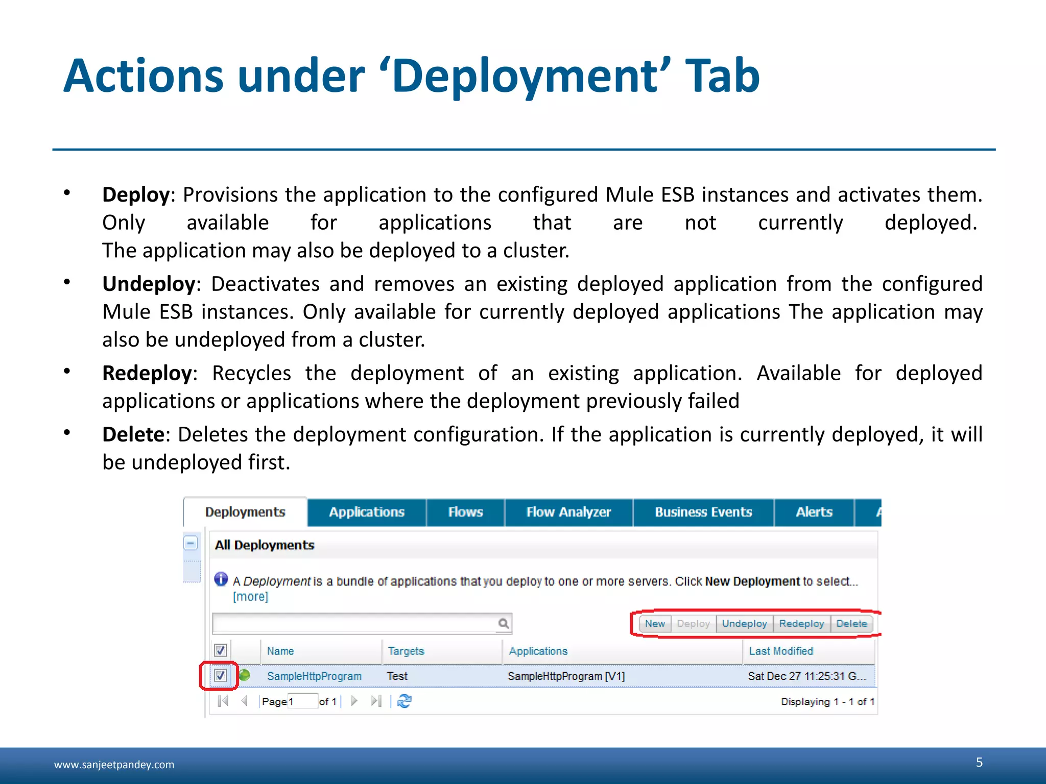Select the 'Test' target cell
This screenshot has width=1046, height=784.
tap(397, 676)
